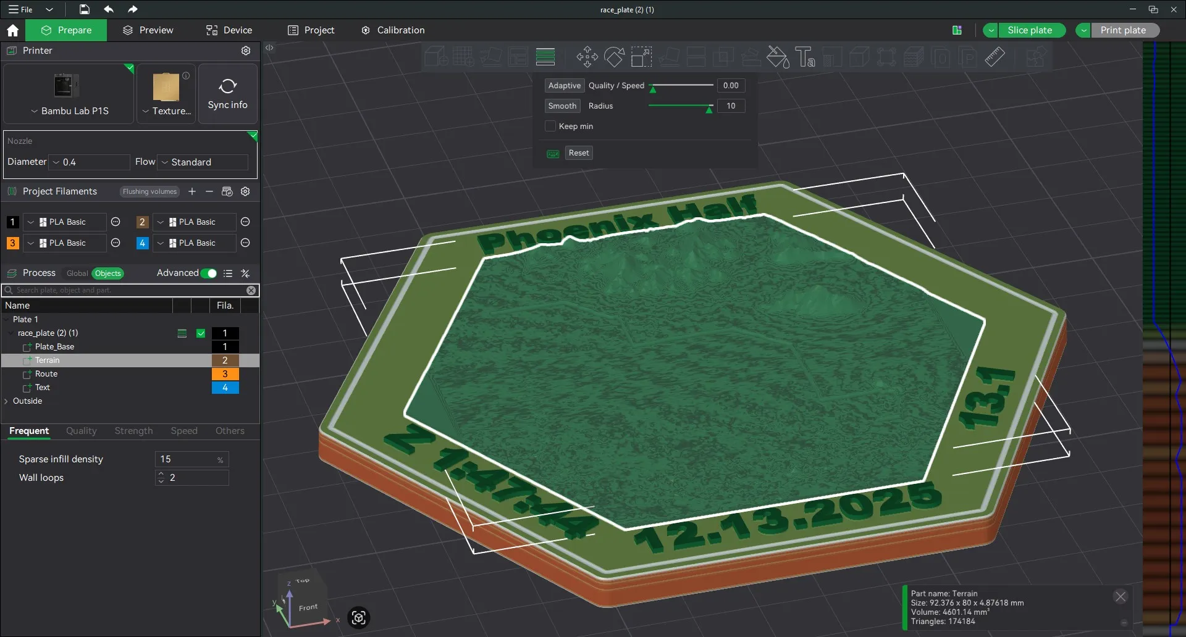This screenshot has width=1186, height=637.
Task: Open the nozzle Diameter dropdown
Action: [90, 162]
